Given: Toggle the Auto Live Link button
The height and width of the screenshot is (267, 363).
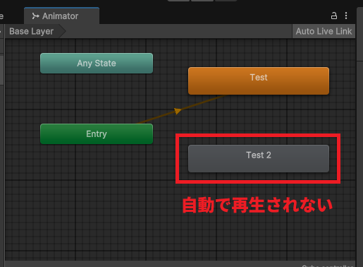Looking at the screenshot, I should coord(324,31).
